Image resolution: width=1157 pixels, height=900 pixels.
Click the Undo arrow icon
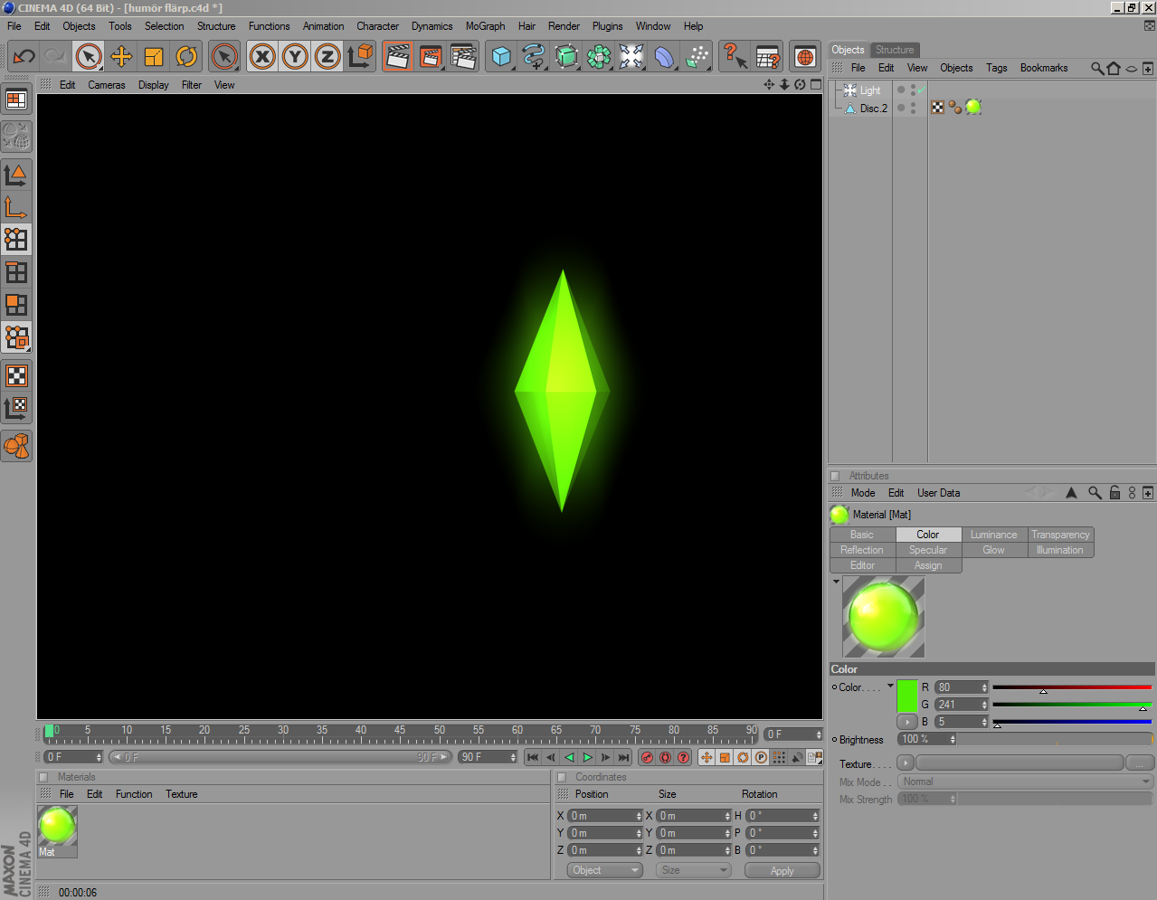click(24, 57)
